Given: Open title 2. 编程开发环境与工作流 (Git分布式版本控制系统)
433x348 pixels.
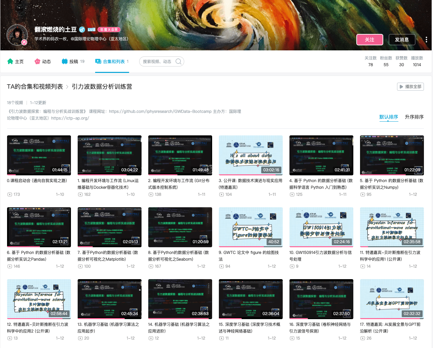Looking at the screenshot, I should pyautogui.click(x=179, y=184).
